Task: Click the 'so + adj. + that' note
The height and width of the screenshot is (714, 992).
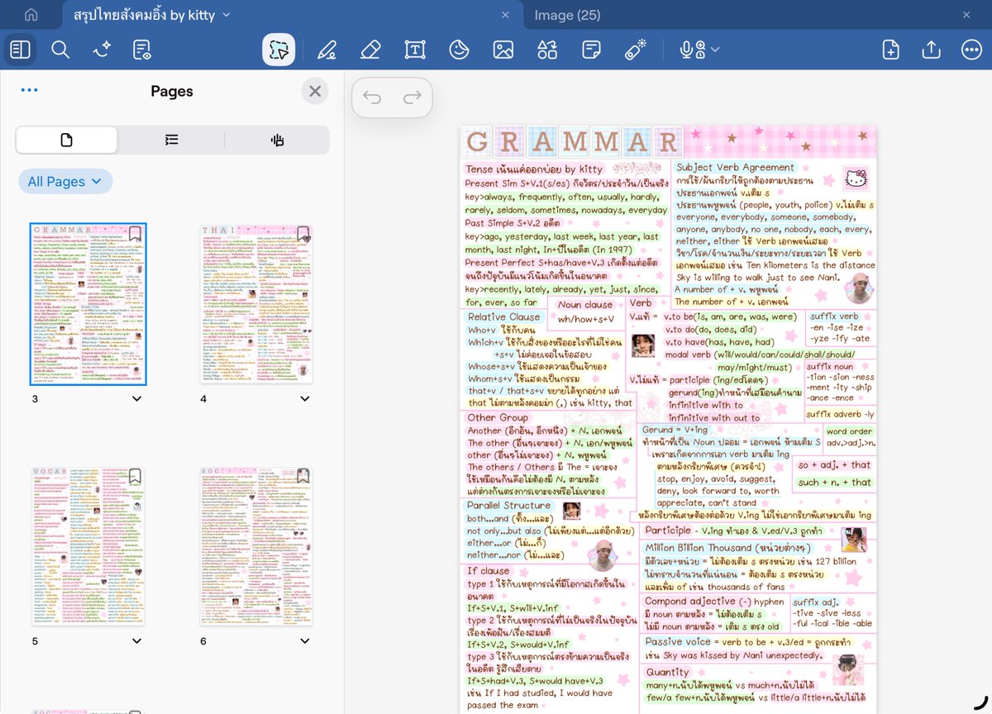Action: point(835,464)
